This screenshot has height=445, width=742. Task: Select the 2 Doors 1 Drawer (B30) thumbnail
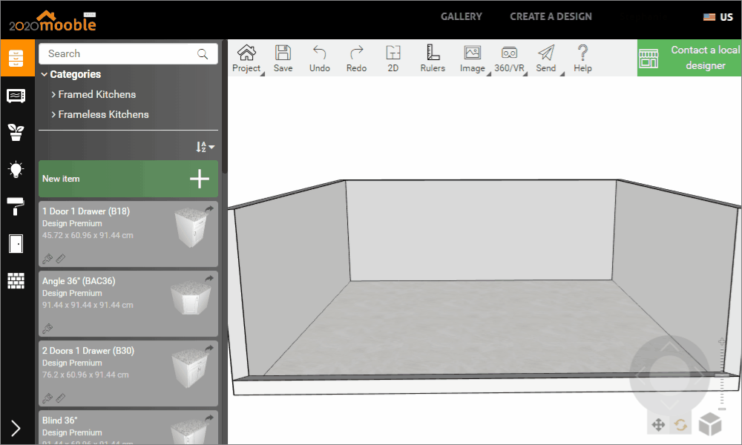click(190, 369)
